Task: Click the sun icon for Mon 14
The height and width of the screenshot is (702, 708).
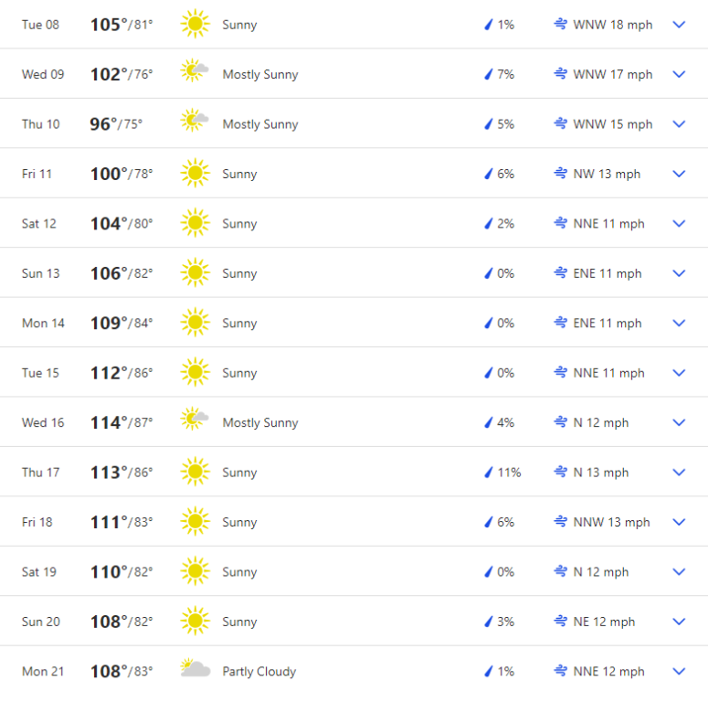Action: click(x=195, y=323)
